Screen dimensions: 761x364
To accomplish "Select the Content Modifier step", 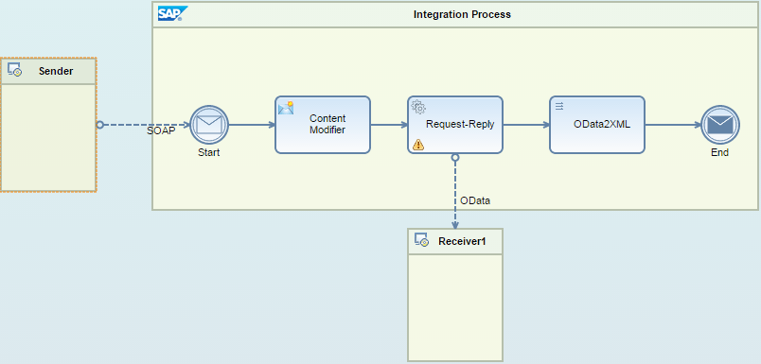I will 323,125.
